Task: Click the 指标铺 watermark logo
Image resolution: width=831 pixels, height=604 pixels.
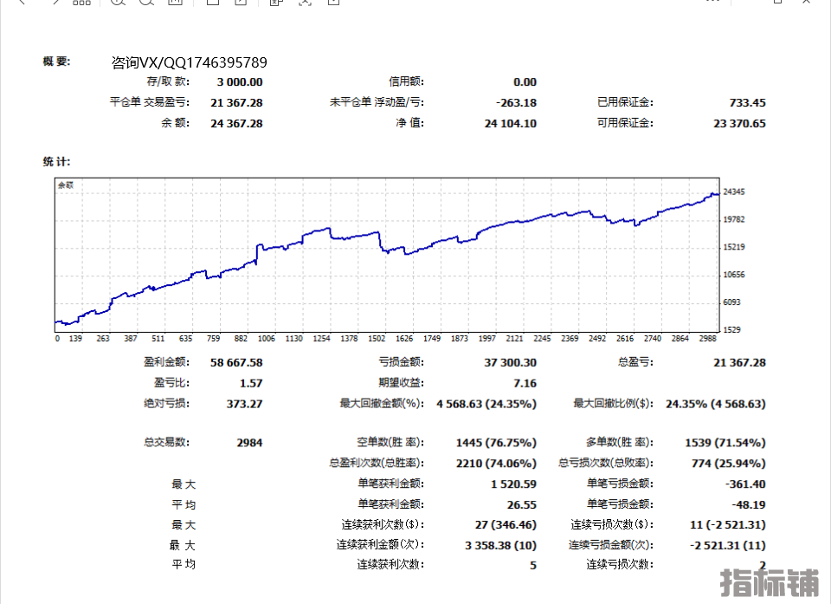Action: [x=770, y=582]
